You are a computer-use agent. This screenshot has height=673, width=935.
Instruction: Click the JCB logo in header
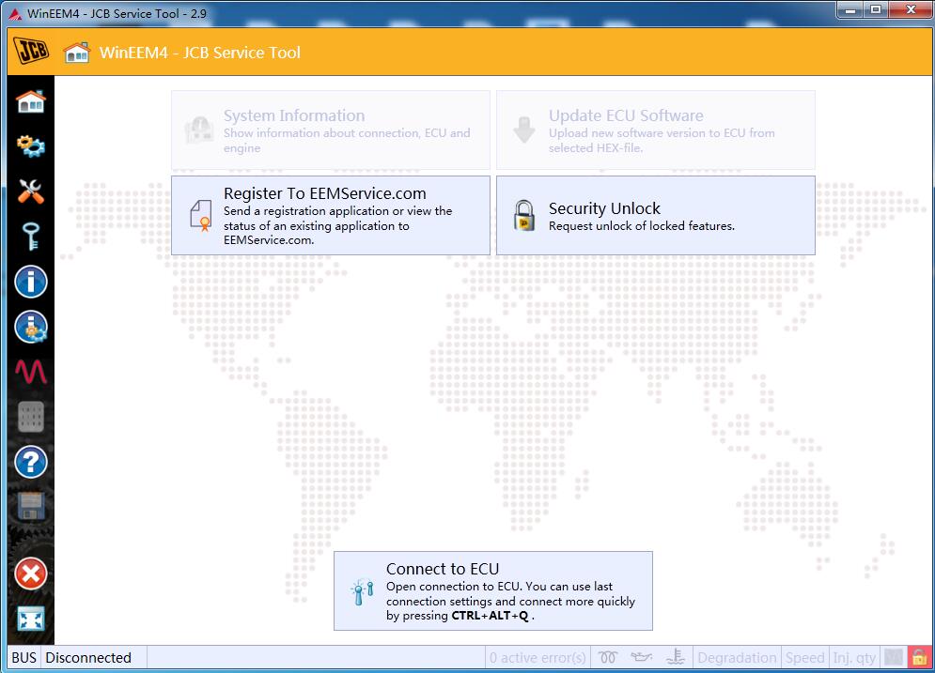click(x=31, y=52)
